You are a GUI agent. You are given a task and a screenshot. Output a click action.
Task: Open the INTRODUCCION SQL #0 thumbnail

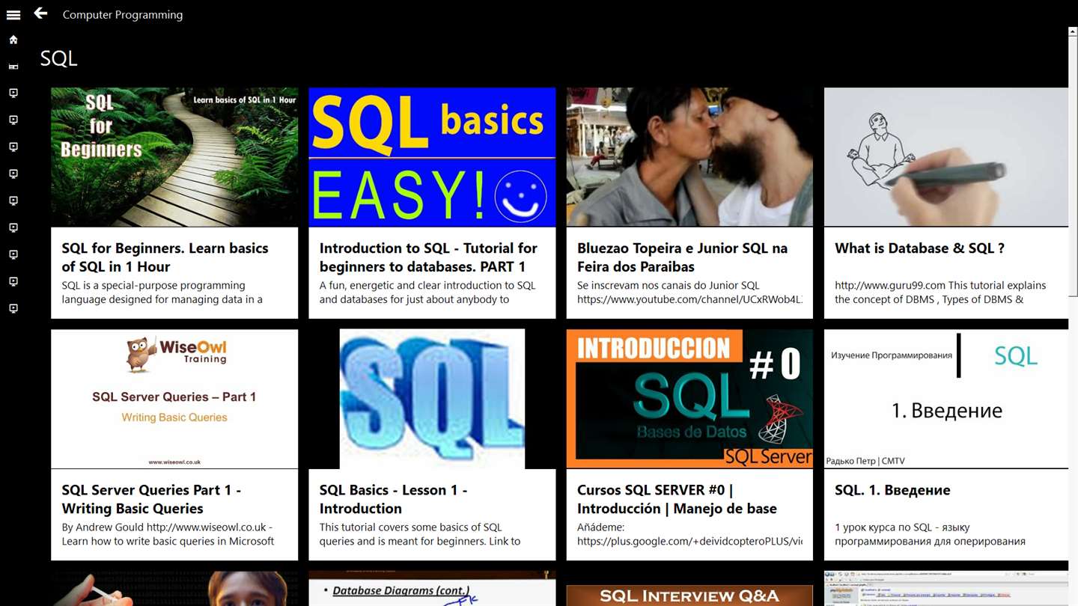pos(689,399)
